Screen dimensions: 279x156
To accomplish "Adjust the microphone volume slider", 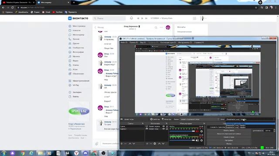I will (x=182, y=131).
